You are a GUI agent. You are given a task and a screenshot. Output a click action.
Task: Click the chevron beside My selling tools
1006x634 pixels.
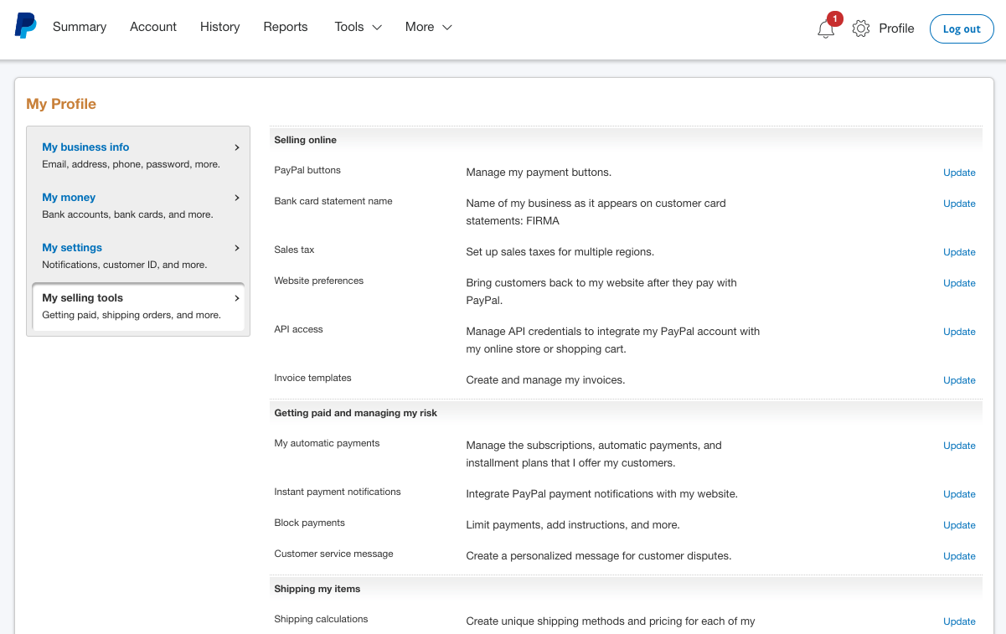point(237,298)
